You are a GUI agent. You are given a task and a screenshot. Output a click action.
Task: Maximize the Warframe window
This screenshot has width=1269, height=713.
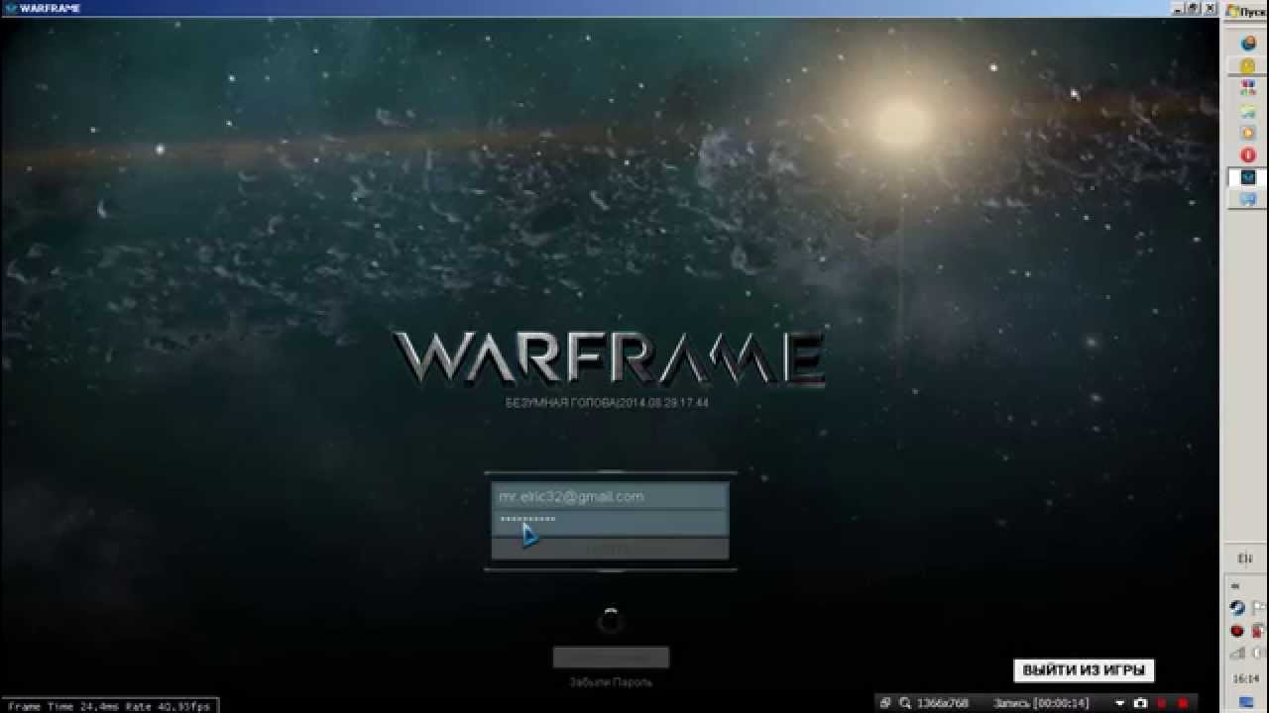[1195, 8]
